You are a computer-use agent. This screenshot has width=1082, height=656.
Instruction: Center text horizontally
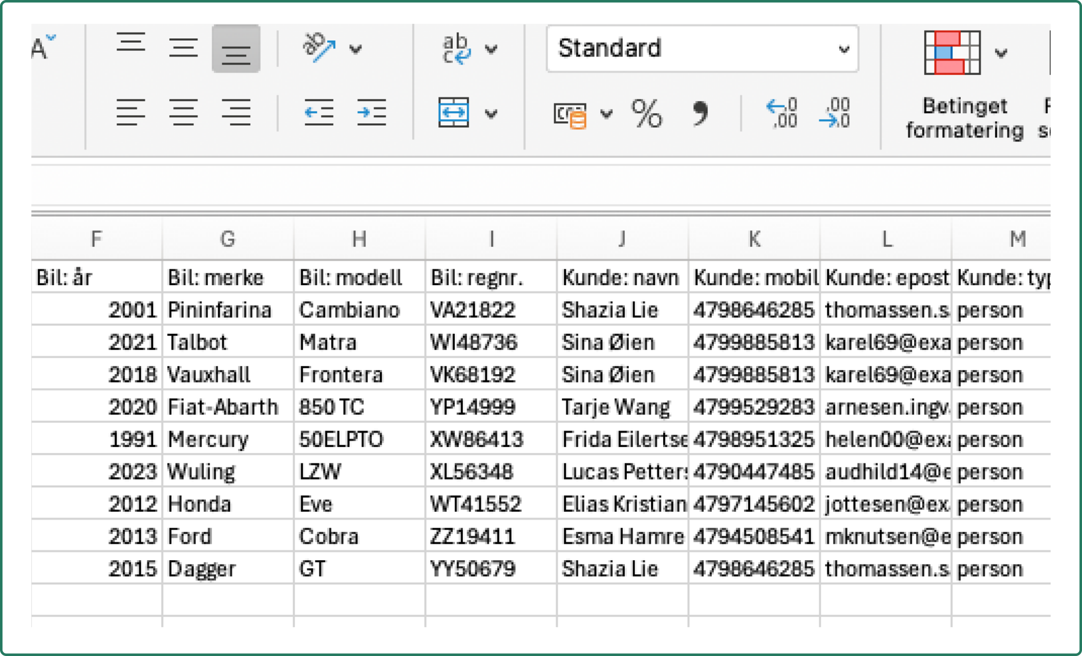pos(183,112)
